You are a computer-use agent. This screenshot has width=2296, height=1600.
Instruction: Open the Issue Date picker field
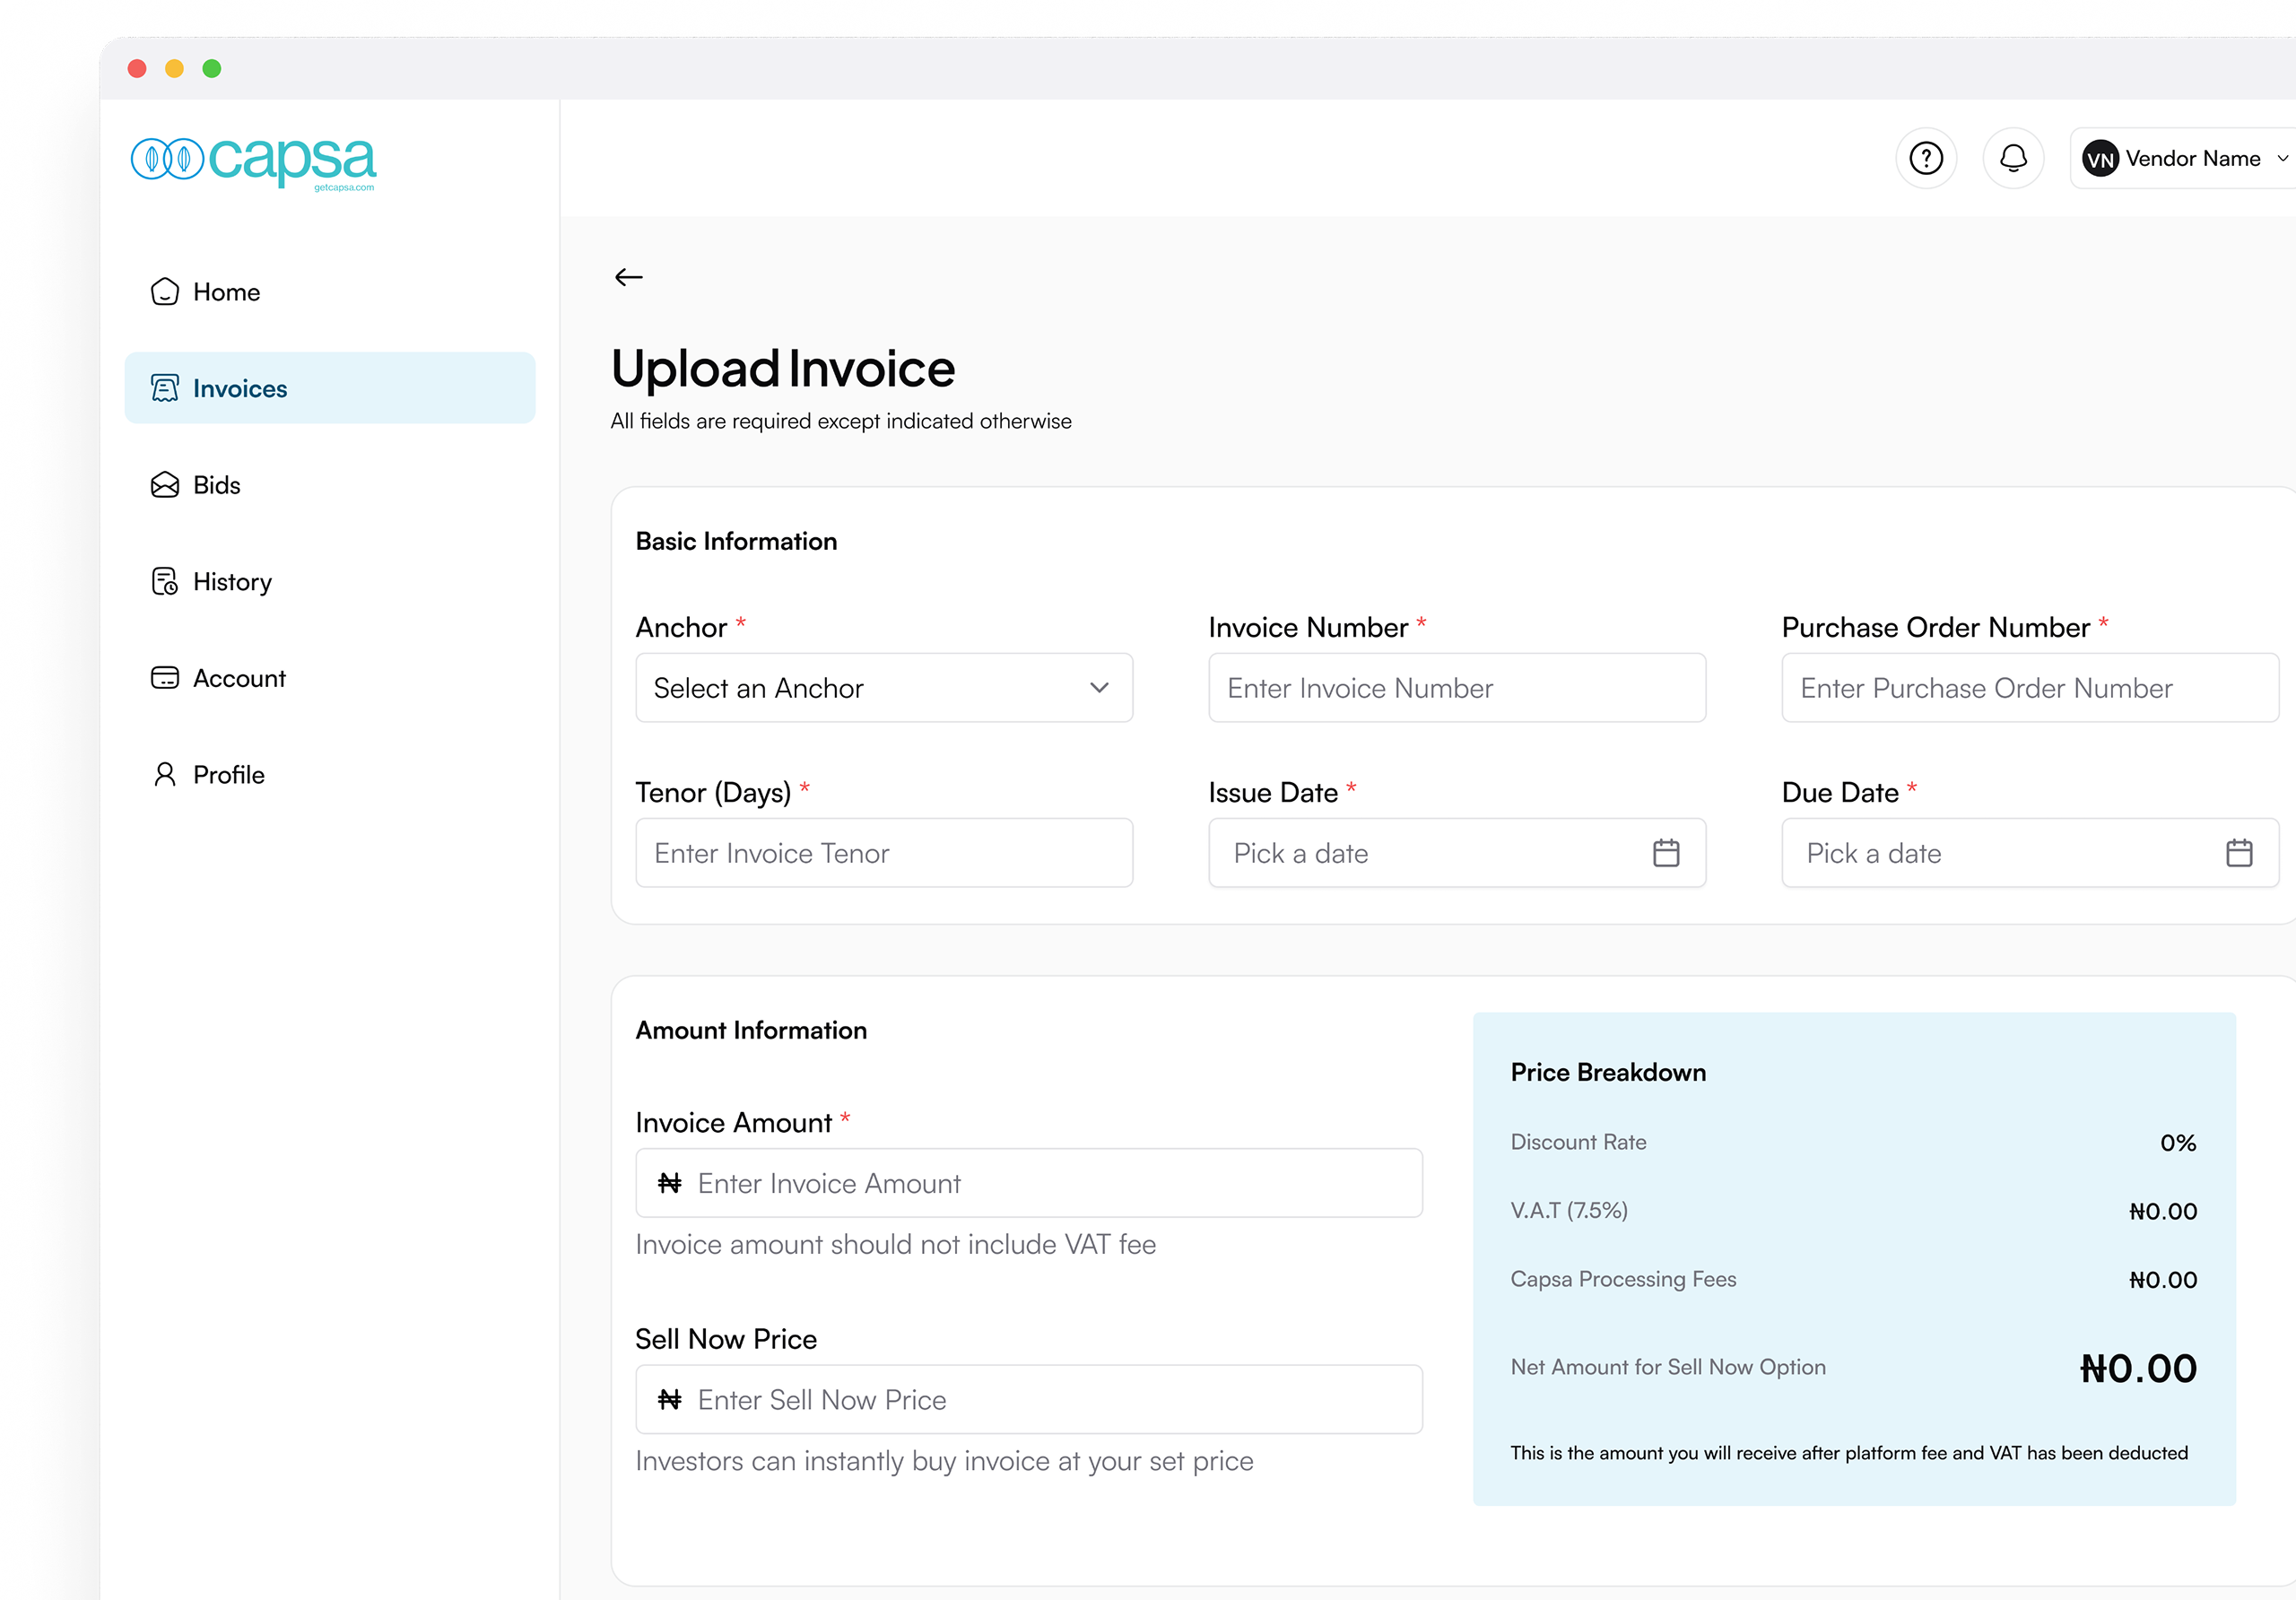pos(1457,853)
